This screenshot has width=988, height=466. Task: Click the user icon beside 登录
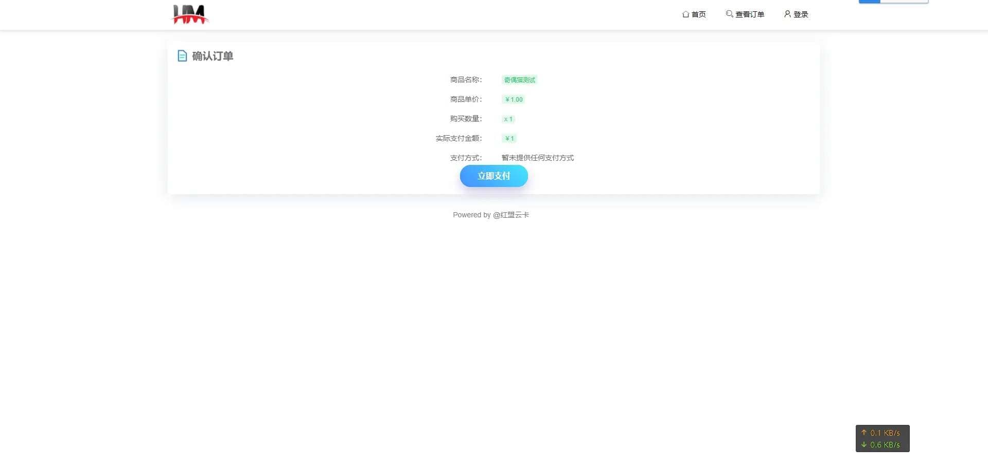(x=787, y=14)
